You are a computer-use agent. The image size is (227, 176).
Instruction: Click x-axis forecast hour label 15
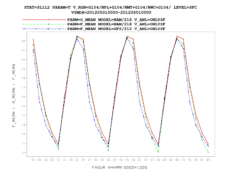point(64,160)
